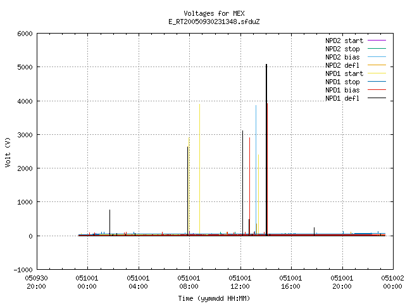Click the x-axis label "Time (yymmdd HH:MM)"
This screenshot has height=304, width=405.
pos(214,298)
